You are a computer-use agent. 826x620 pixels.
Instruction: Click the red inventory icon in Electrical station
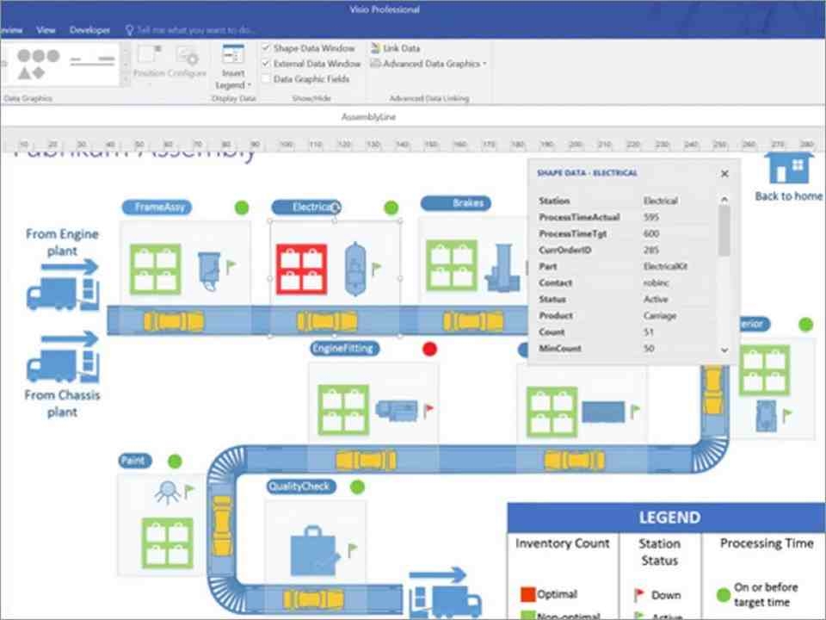(x=301, y=269)
